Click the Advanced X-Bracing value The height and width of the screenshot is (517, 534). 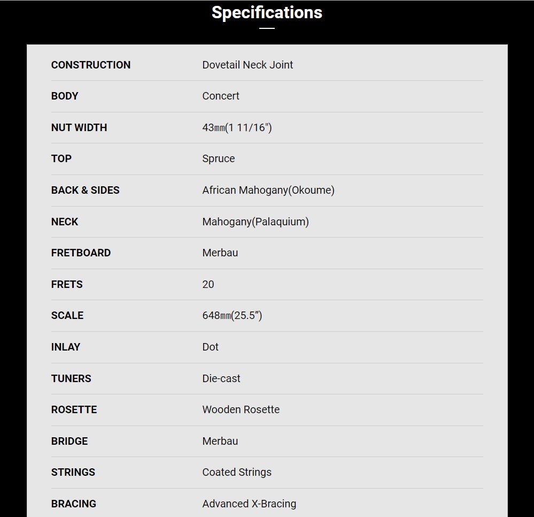tap(249, 504)
